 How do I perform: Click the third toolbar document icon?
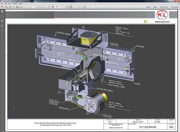[10, 7]
